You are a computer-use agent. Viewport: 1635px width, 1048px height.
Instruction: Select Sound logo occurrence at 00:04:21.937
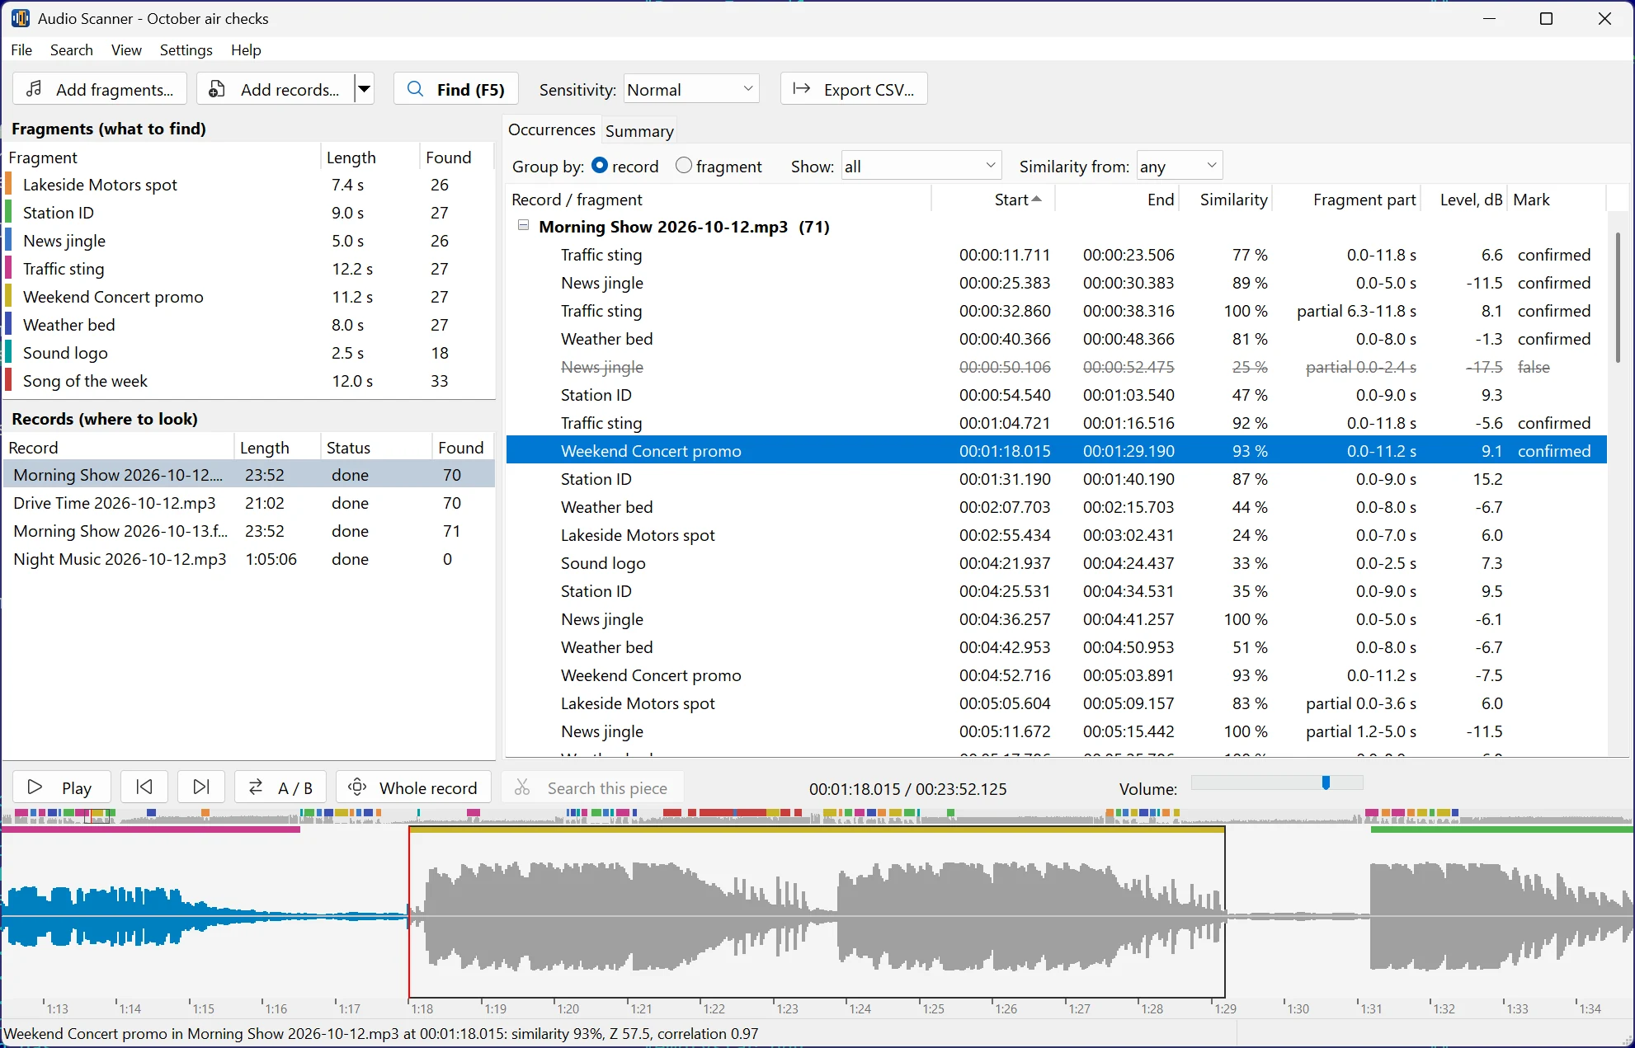point(1056,563)
